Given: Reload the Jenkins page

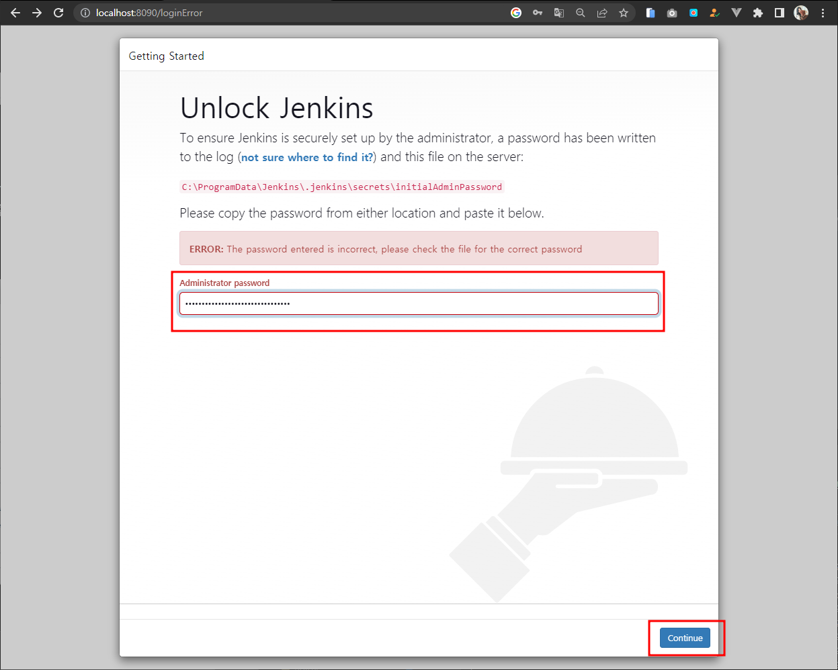Looking at the screenshot, I should (x=58, y=13).
